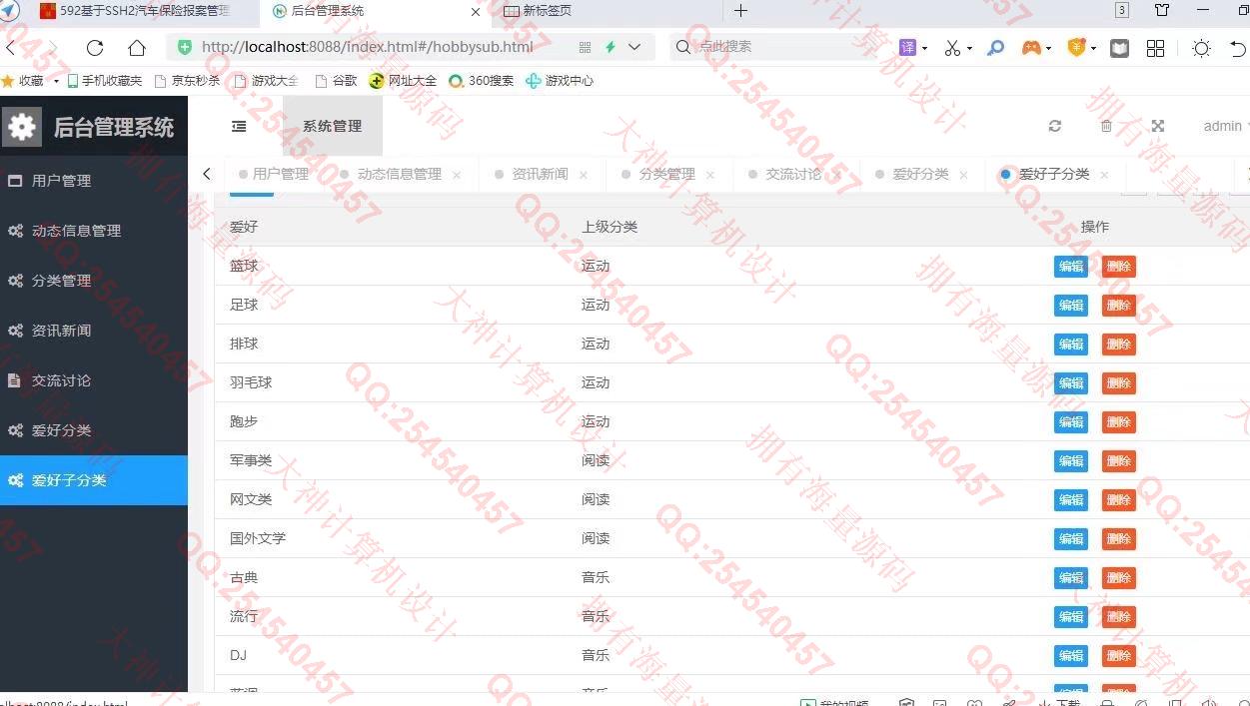Open the browser extensions grid icon
The width and height of the screenshot is (1250, 706).
tap(1156, 47)
